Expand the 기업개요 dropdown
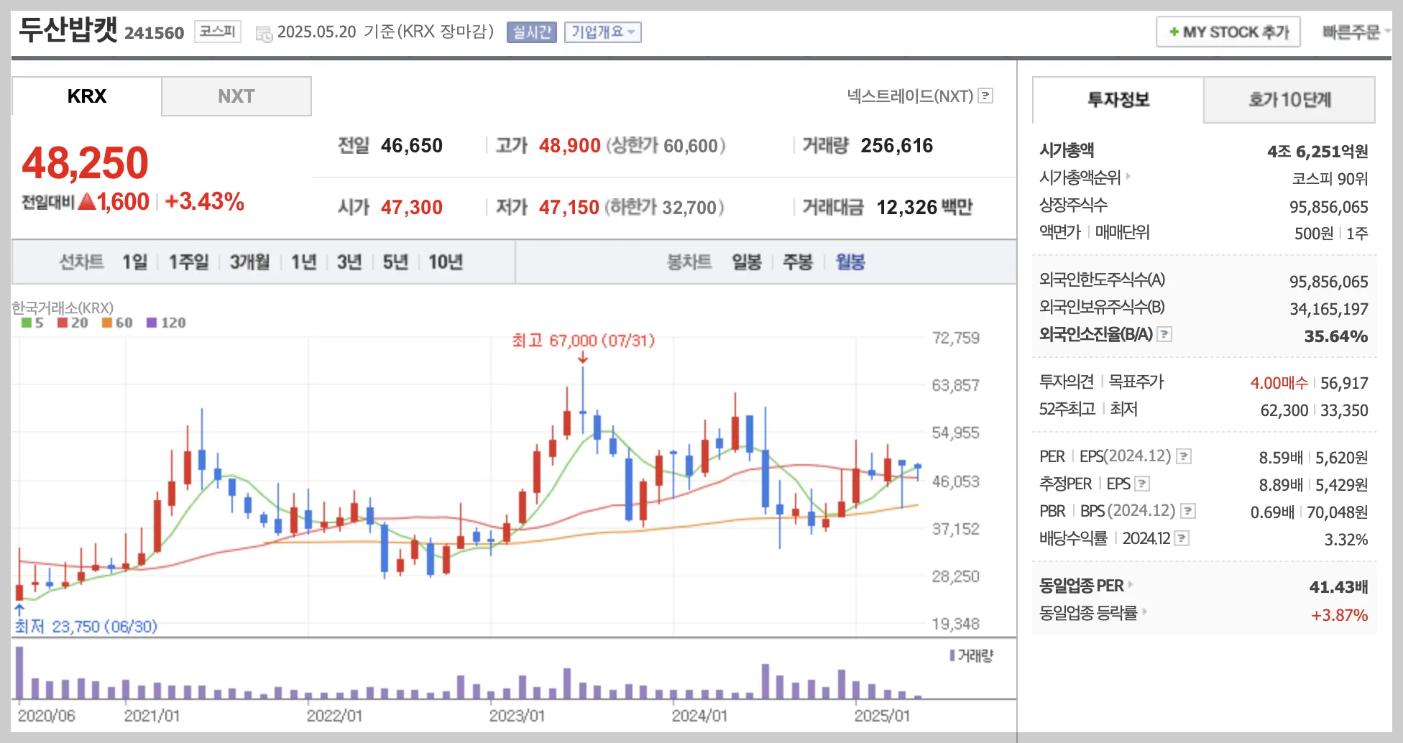 click(602, 32)
